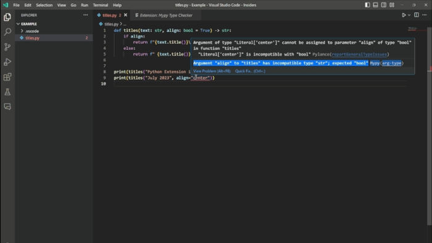The width and height of the screenshot is (432, 243).
Task: Click line number 10 in the gutter
Action: click(104, 84)
